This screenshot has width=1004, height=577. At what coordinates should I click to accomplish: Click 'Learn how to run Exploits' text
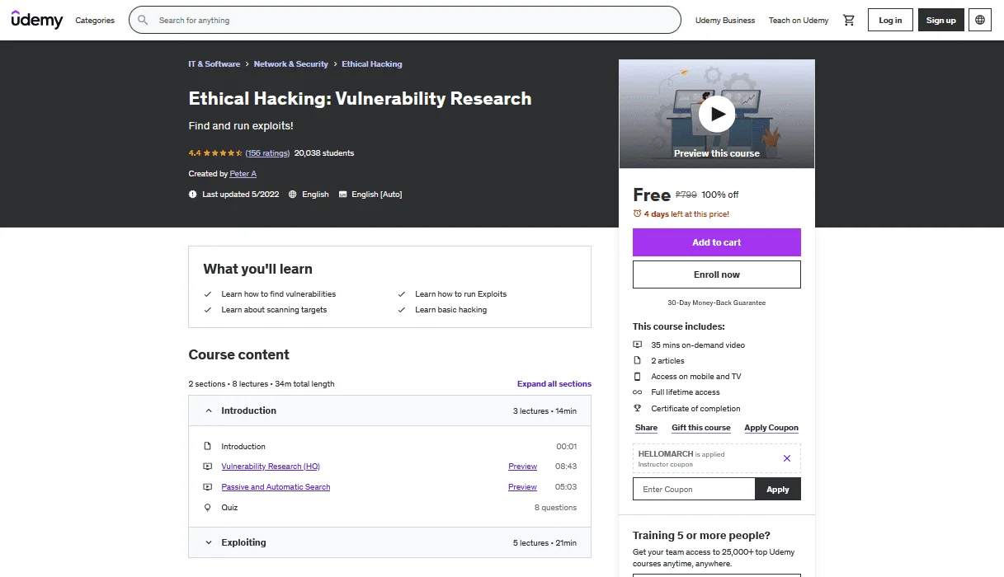coord(461,294)
